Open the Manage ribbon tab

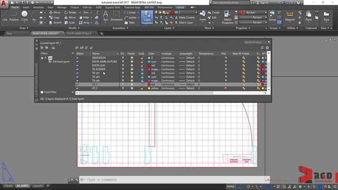(x=62, y=7)
